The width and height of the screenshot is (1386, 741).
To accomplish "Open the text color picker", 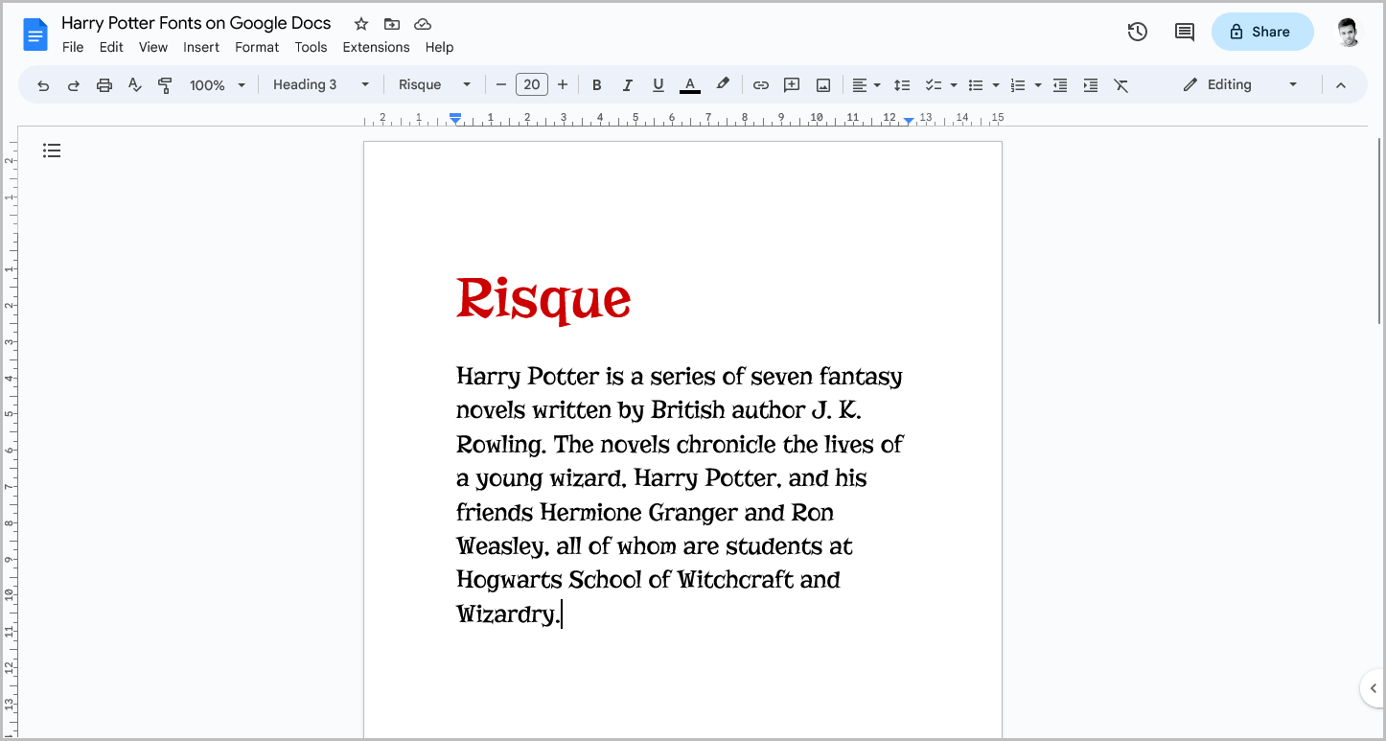I will click(689, 84).
